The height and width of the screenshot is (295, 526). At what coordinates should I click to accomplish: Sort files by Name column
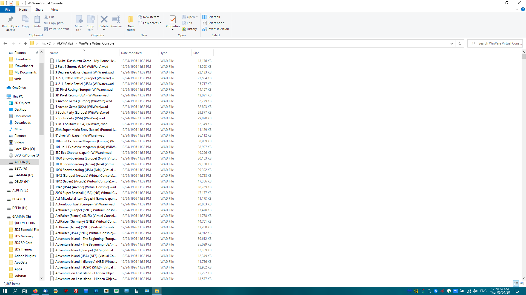pyautogui.click(x=84, y=53)
